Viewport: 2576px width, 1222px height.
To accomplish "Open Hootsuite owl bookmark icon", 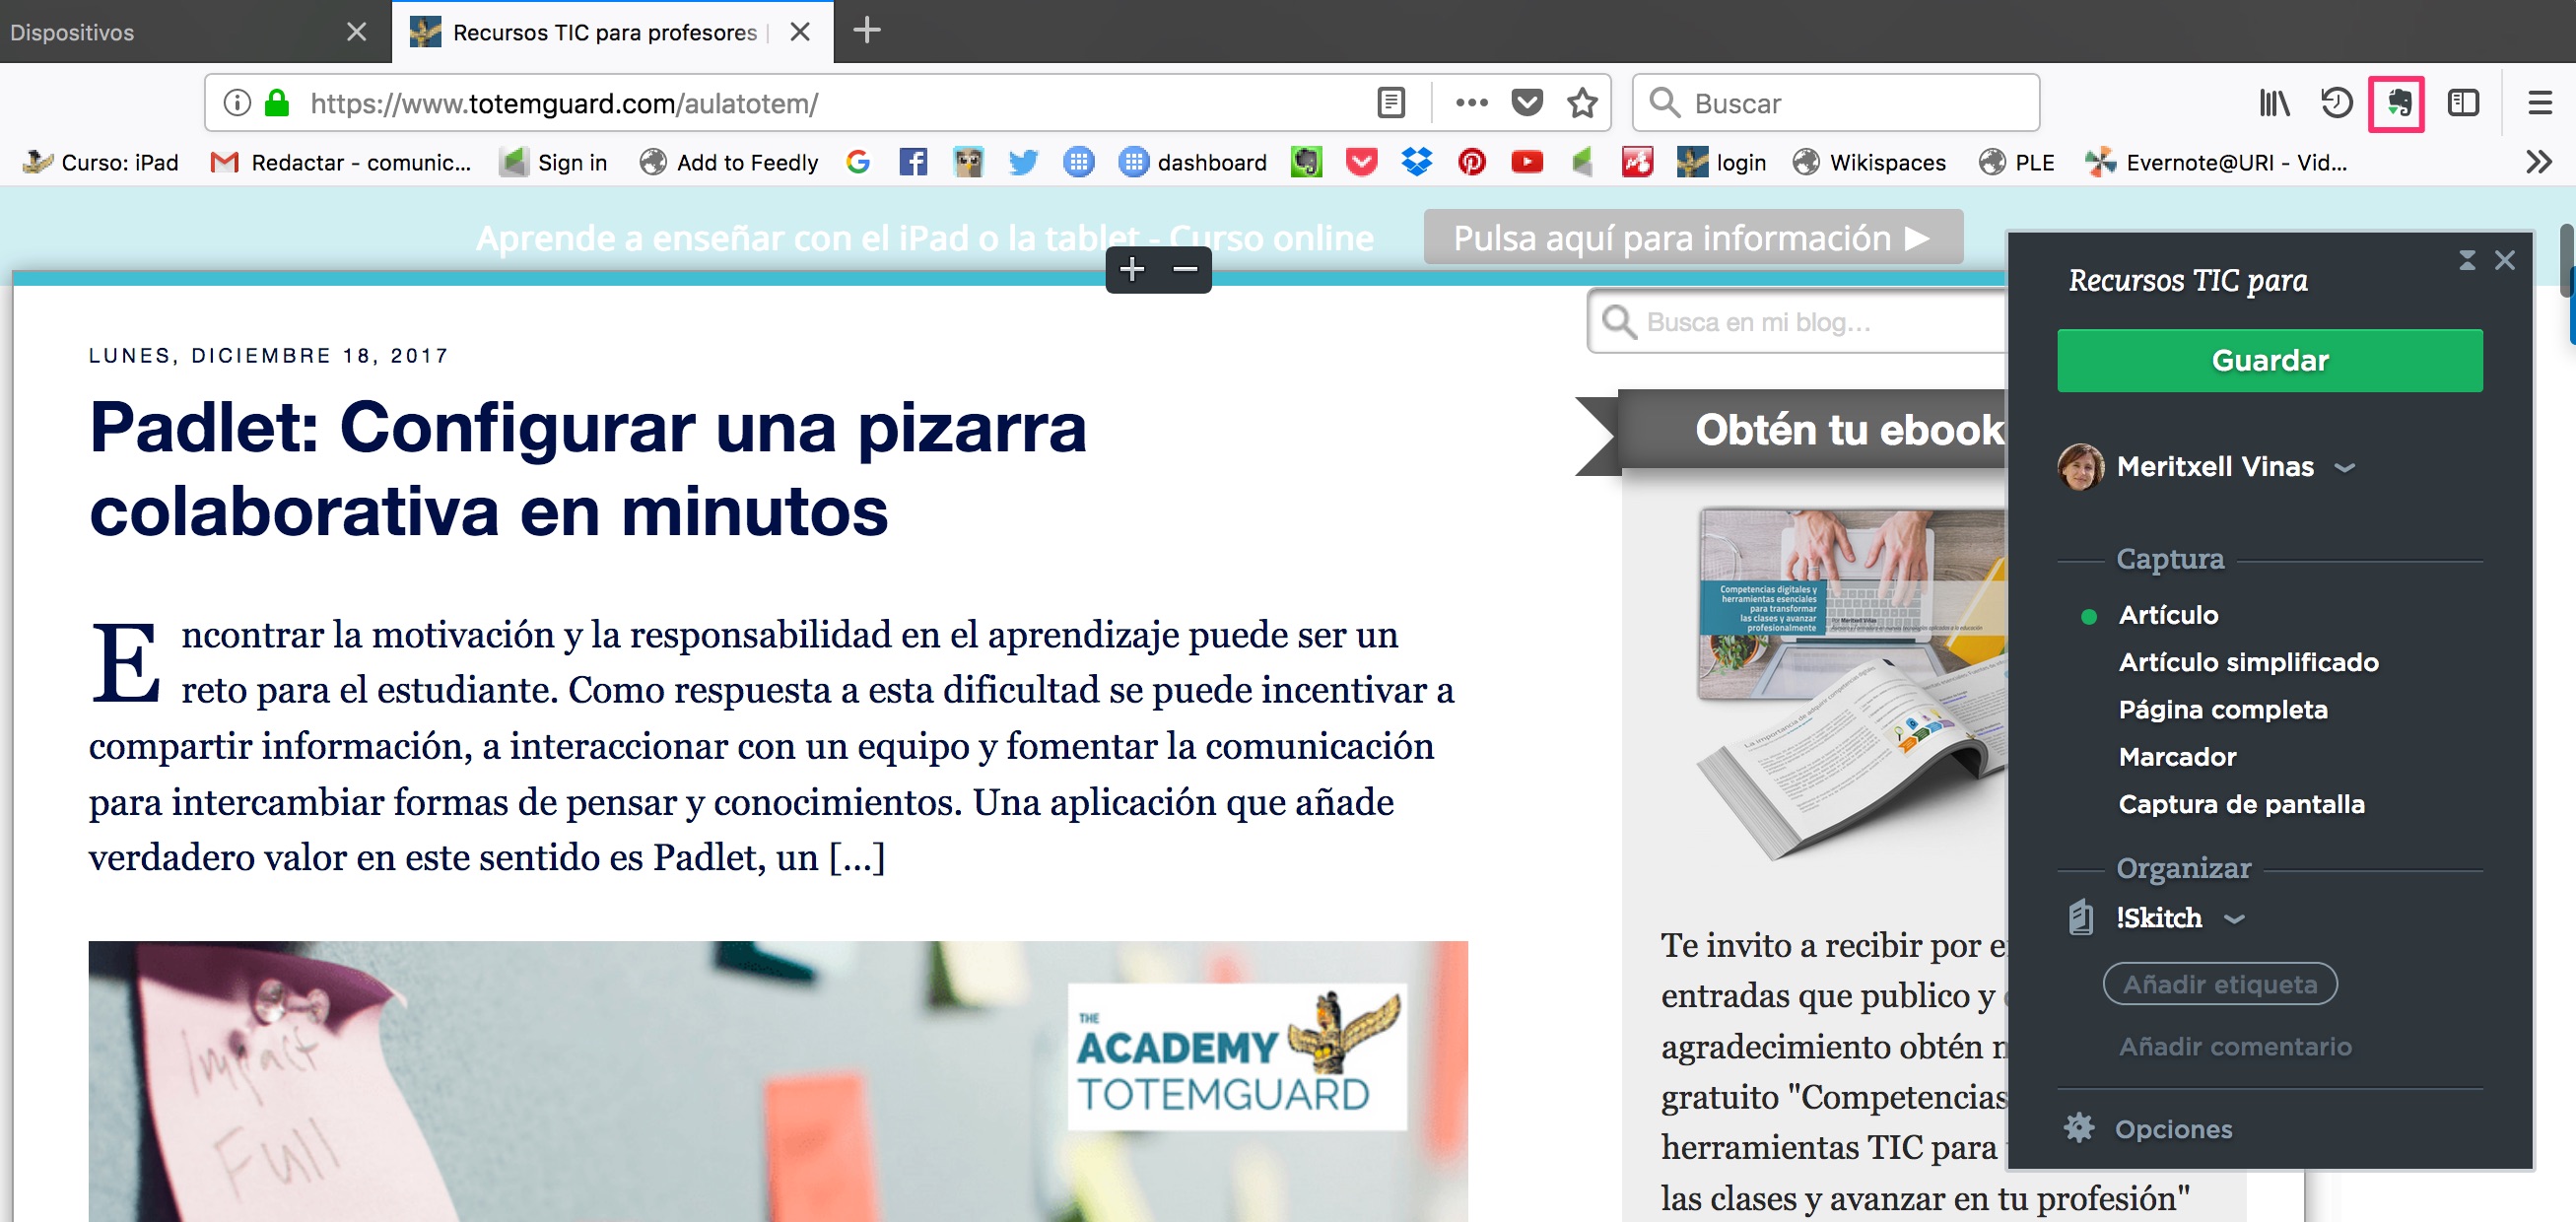I will pos(968,162).
